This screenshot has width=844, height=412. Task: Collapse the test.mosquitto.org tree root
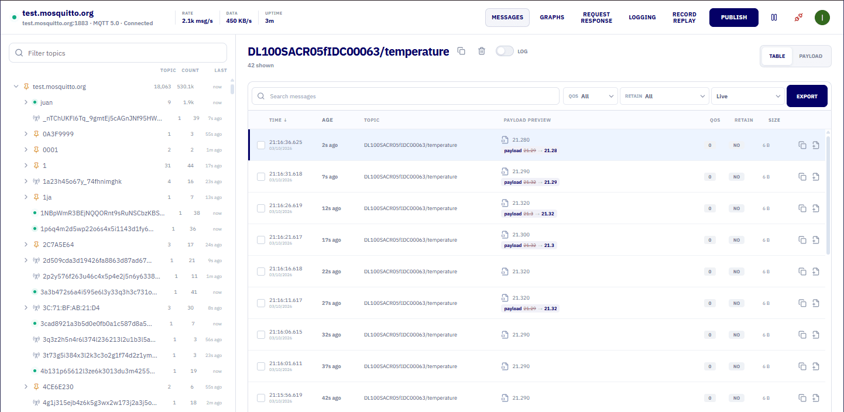pyautogui.click(x=16, y=87)
